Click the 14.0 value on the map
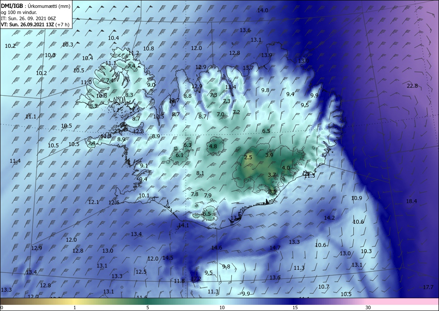This screenshot has width=439, height=311. (263, 11)
